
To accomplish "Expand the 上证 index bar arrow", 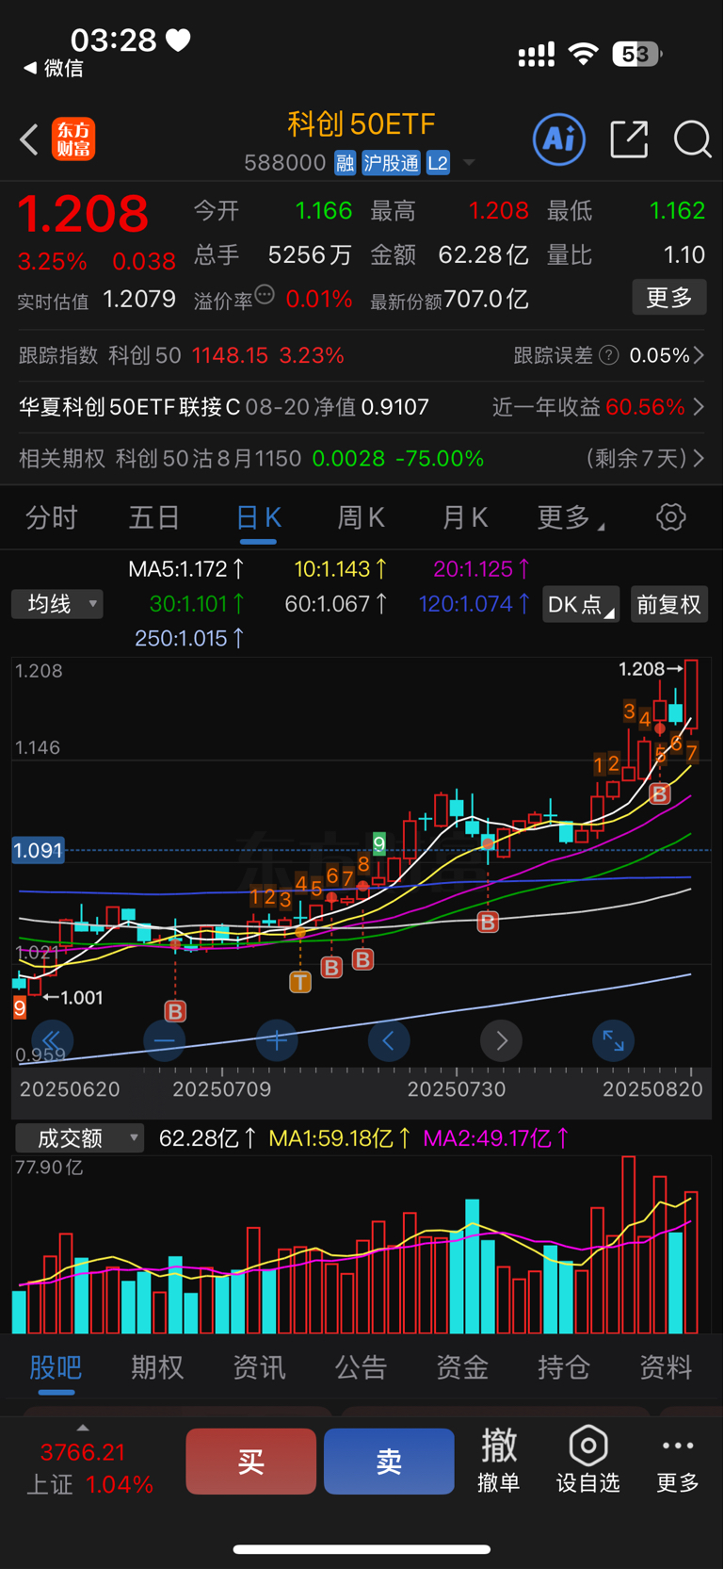I will (83, 1428).
